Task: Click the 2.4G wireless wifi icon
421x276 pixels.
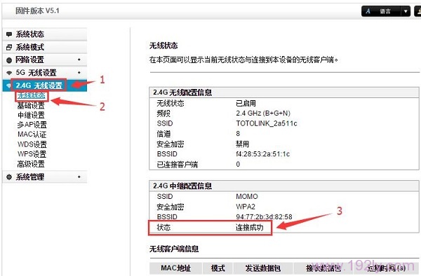Action: pos(8,85)
